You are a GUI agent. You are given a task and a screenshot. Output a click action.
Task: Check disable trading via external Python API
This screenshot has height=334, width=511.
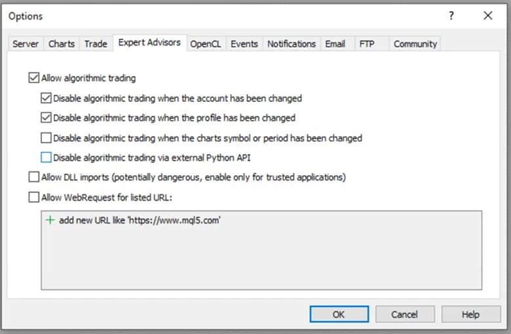click(x=46, y=158)
